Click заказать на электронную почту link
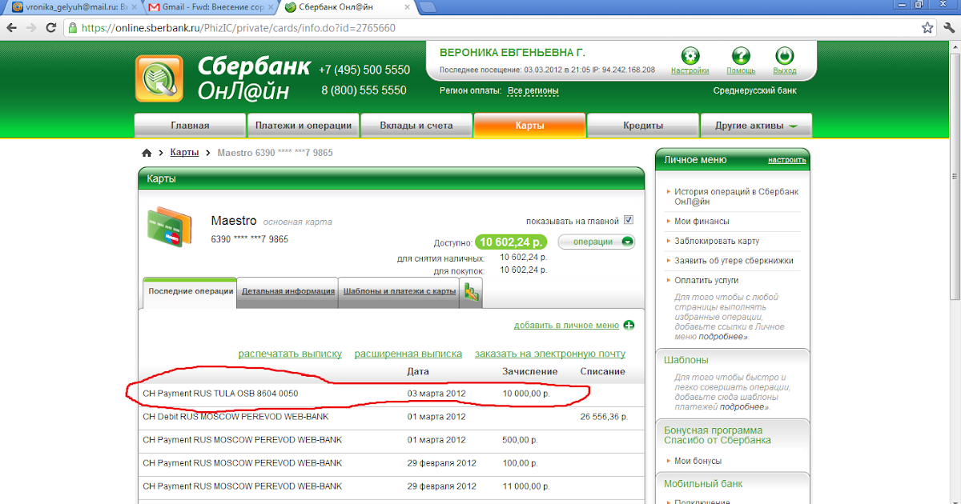This screenshot has height=504, width=961. 550,354
